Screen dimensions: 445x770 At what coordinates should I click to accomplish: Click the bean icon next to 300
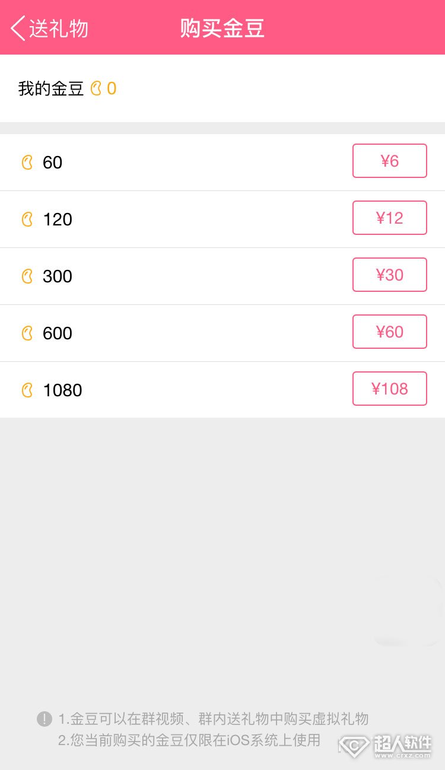tap(27, 276)
